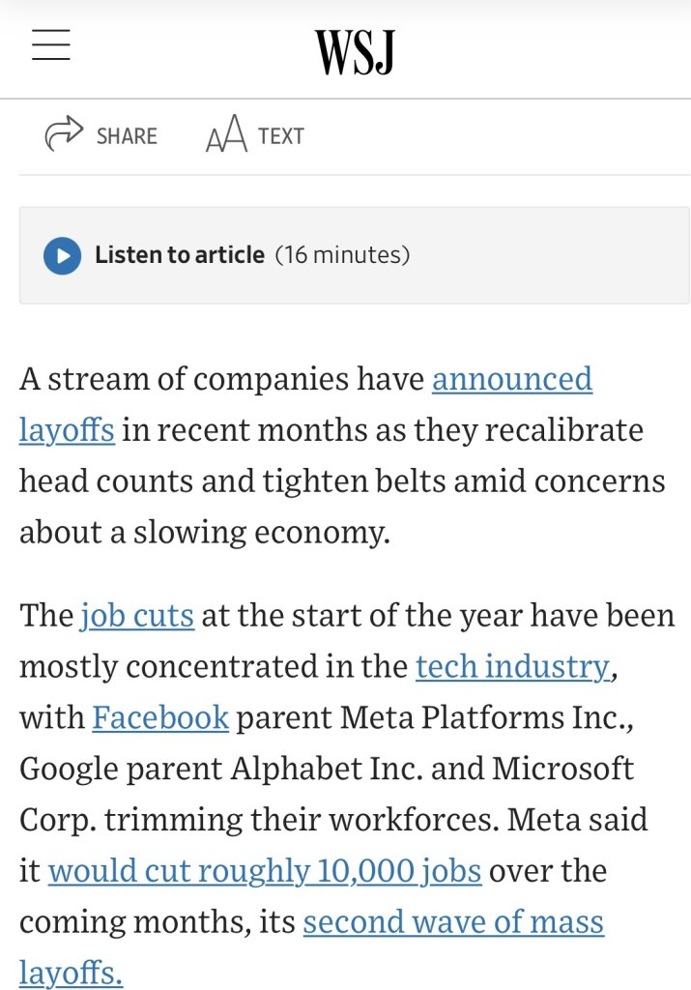Follow the 'second wave of mass' link

[453, 921]
